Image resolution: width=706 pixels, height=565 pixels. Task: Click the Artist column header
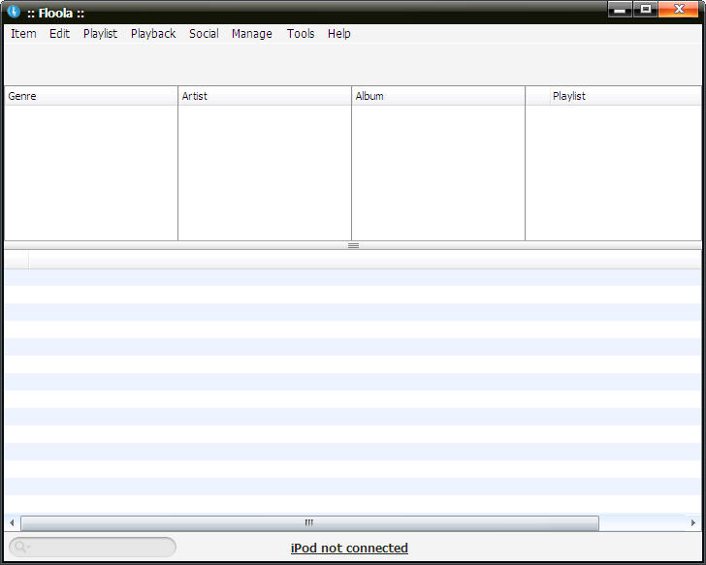[x=265, y=96]
